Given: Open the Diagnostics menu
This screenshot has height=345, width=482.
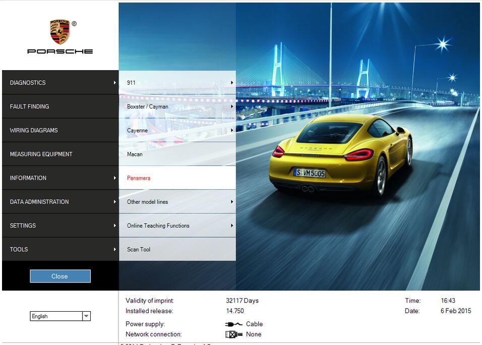Looking at the screenshot, I should 59,83.
